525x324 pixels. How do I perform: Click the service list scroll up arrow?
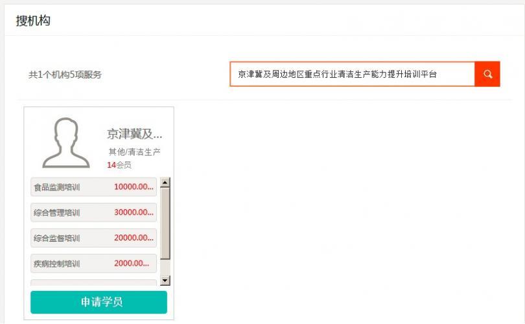(x=165, y=183)
